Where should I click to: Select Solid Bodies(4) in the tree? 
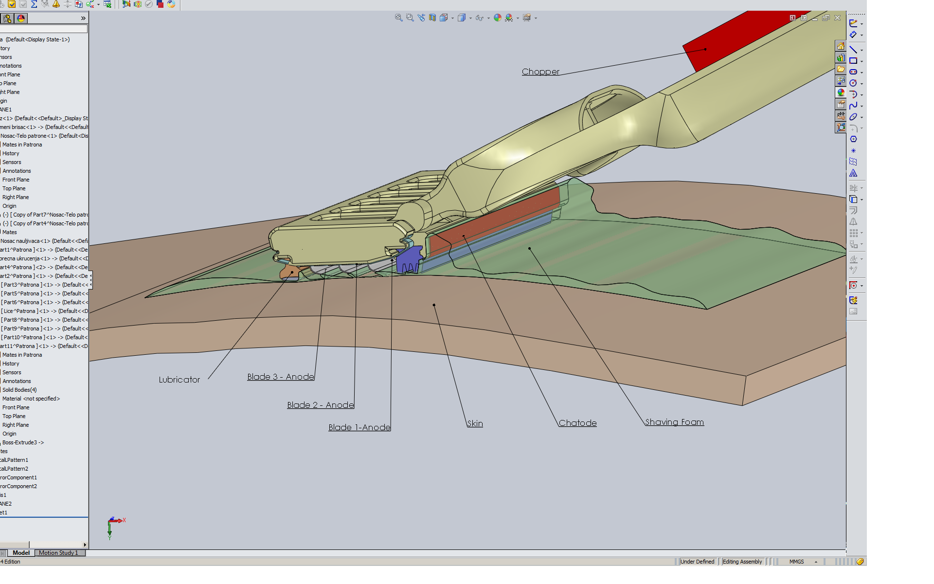19,390
